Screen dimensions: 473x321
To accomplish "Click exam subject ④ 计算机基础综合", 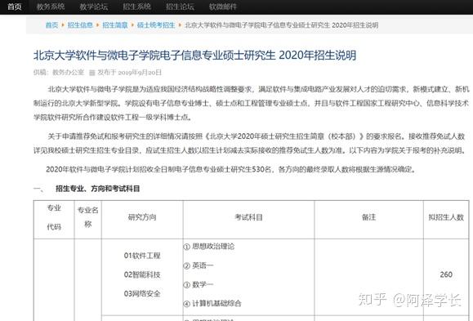I will pyautogui.click(x=212, y=304).
